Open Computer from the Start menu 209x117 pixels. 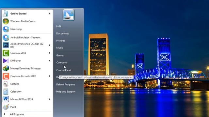tap(62, 62)
